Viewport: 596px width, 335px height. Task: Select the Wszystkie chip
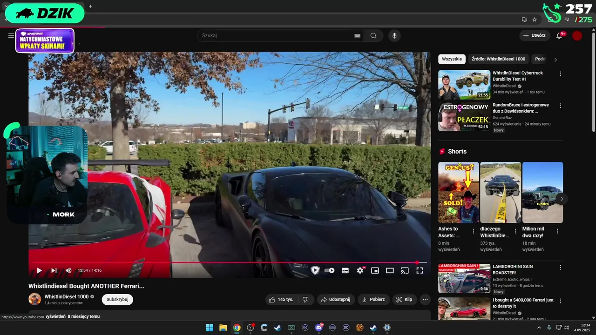point(452,59)
